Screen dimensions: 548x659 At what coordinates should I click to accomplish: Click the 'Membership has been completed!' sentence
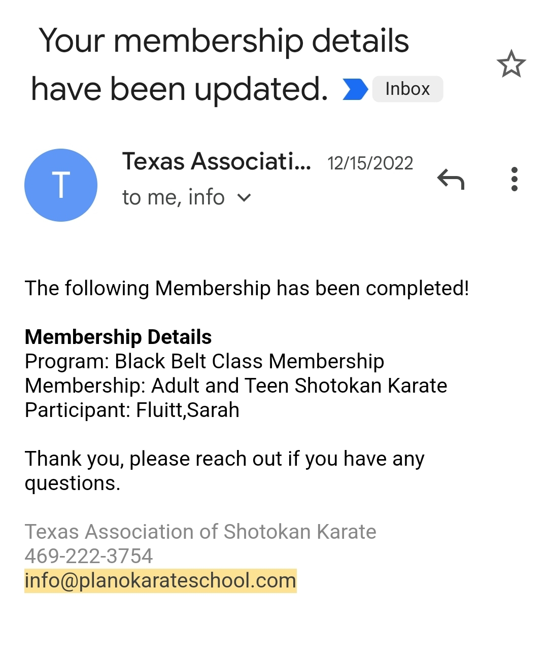point(247,288)
